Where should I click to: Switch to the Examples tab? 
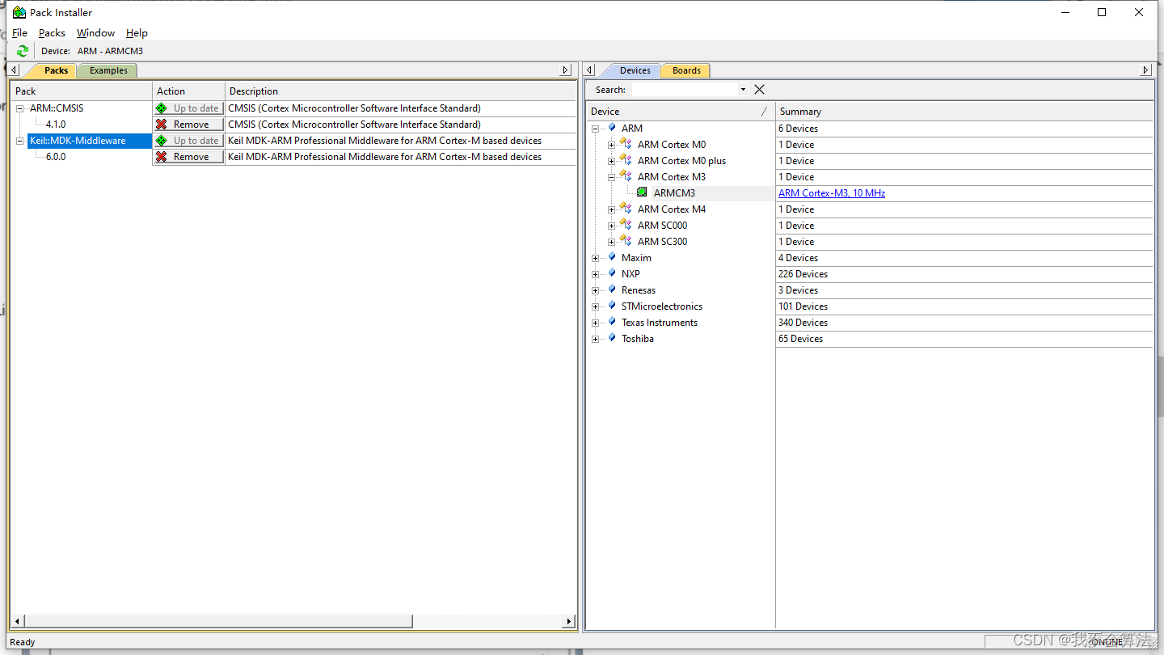coord(108,70)
